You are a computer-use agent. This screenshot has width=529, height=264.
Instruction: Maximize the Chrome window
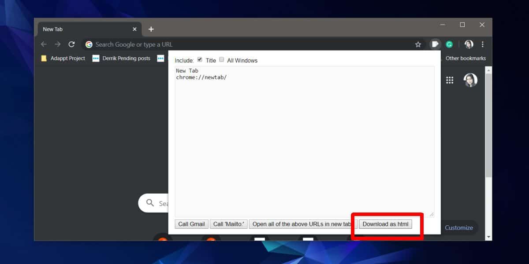click(x=462, y=25)
